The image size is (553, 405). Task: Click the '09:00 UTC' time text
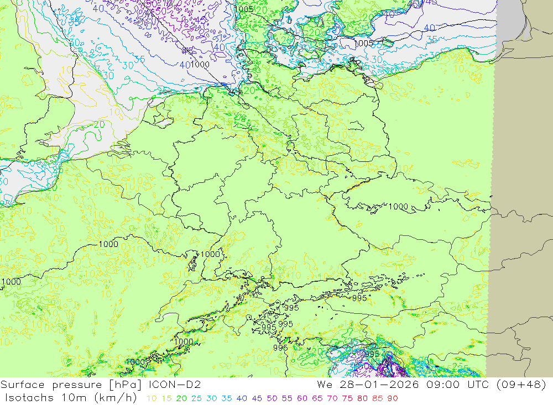coord(457,385)
